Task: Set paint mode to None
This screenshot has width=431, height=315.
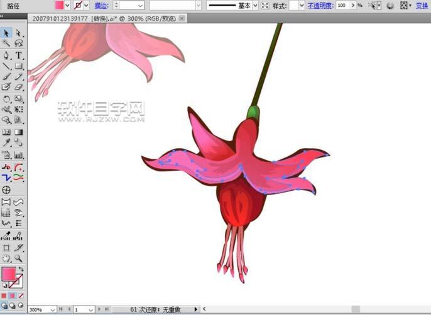Action: [21, 296]
